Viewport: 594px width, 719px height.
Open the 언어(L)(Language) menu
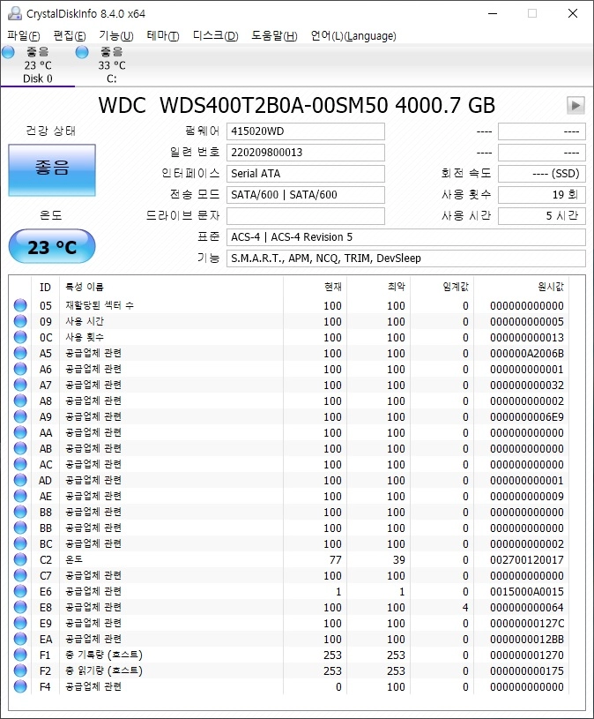(353, 36)
